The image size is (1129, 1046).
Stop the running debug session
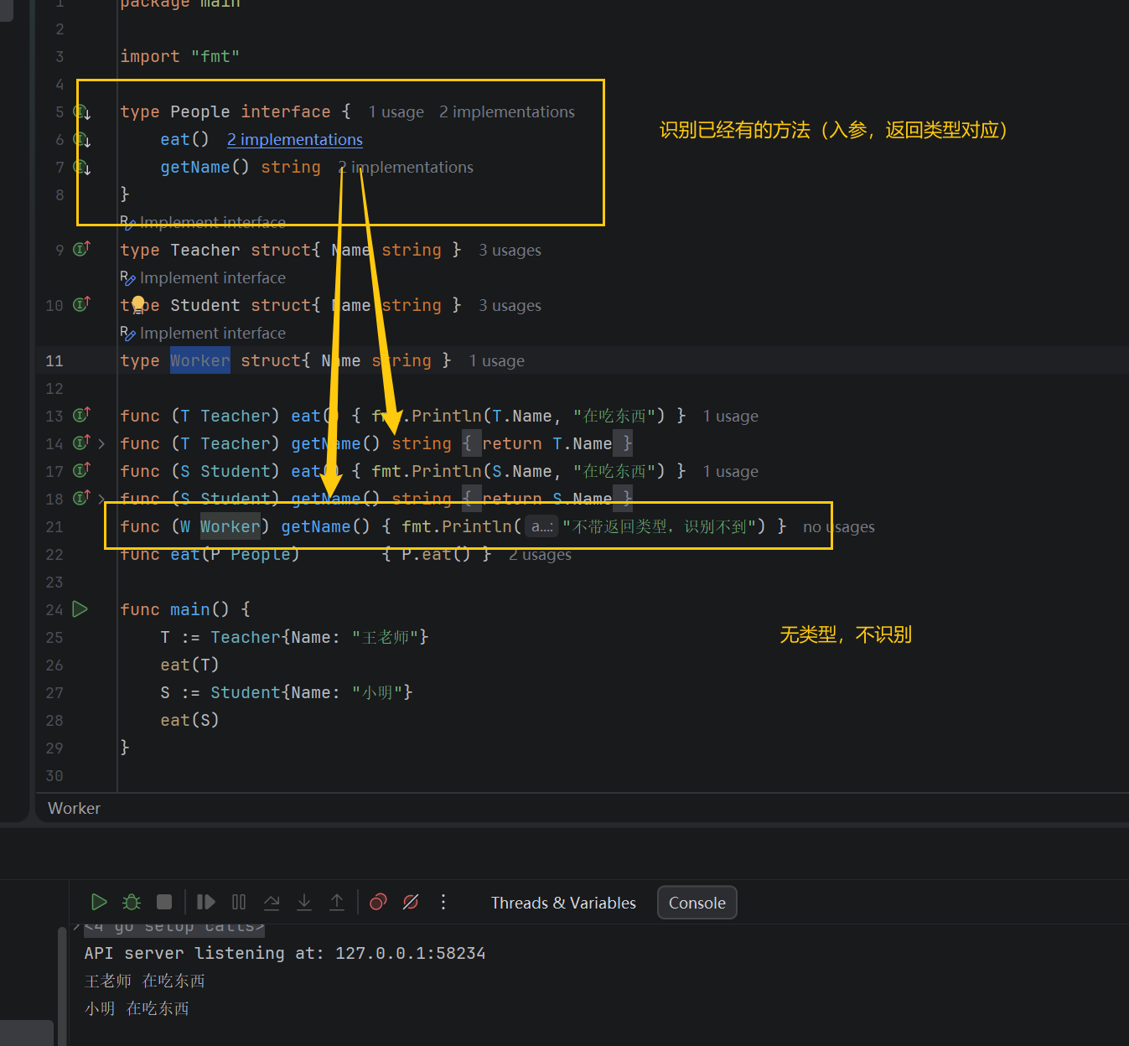[x=164, y=902]
